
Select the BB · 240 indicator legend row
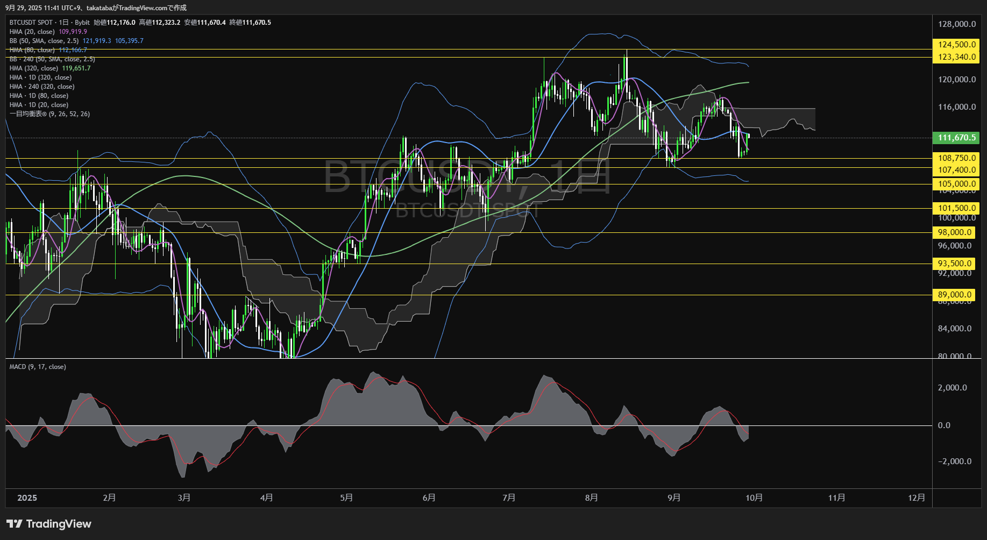click(x=52, y=59)
